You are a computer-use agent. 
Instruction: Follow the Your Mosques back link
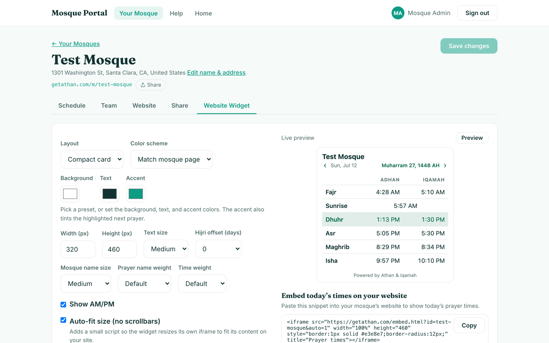tap(75, 44)
